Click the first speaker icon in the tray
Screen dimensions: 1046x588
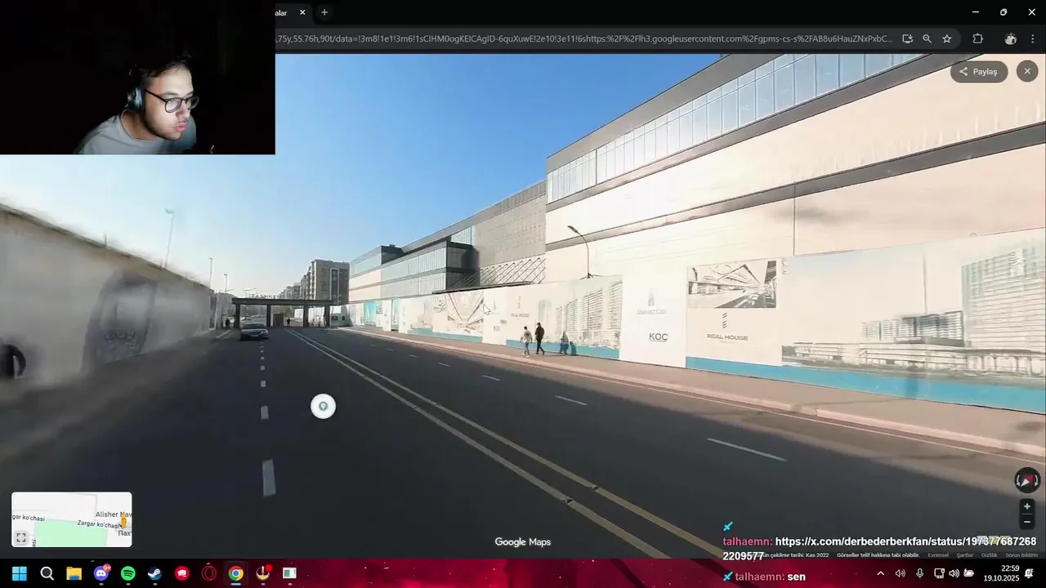[900, 573]
